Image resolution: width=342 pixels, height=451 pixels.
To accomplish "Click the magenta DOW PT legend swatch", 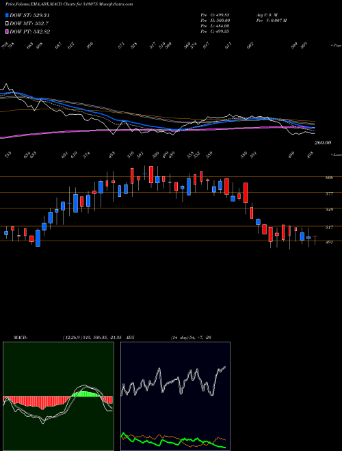I will (x=7, y=31).
